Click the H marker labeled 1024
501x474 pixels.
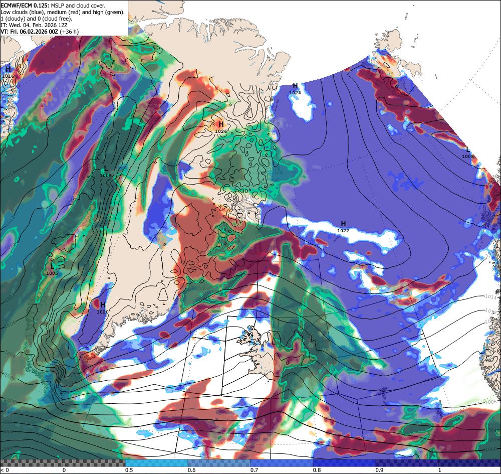[x=295, y=86]
